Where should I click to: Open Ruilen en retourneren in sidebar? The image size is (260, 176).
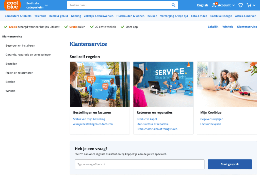(19, 73)
